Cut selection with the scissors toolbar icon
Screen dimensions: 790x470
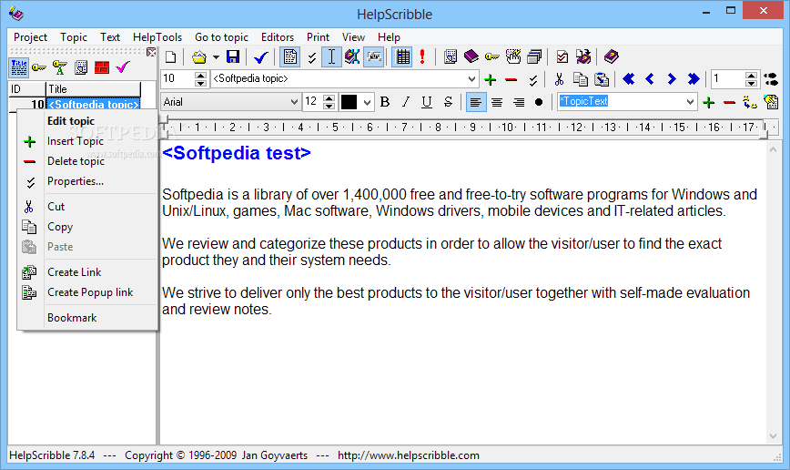(559, 79)
